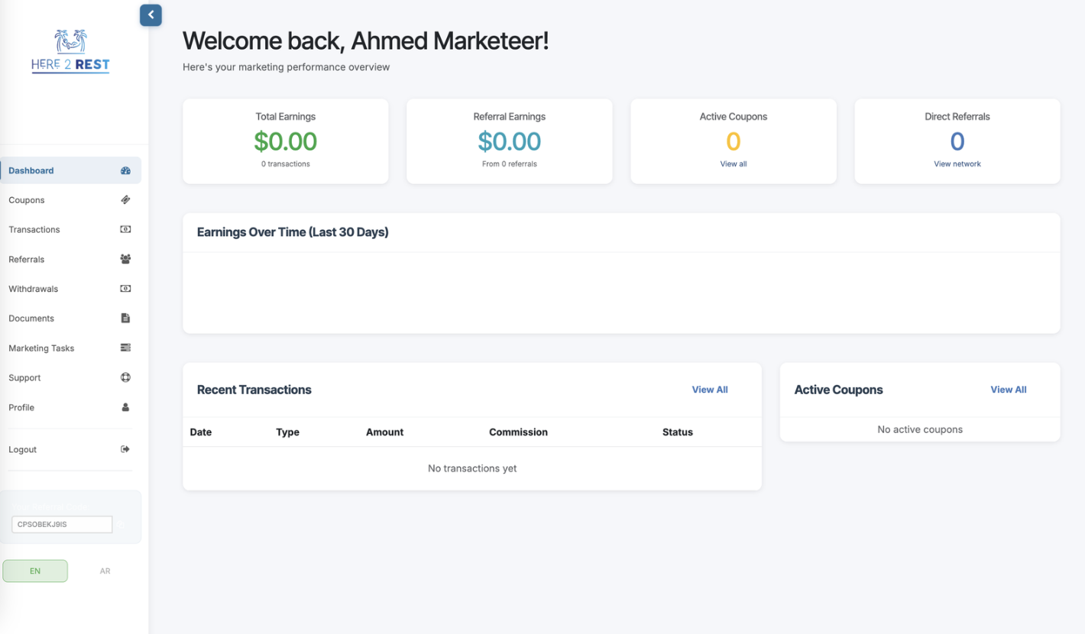Open the Transactions menu item

pyautogui.click(x=34, y=230)
